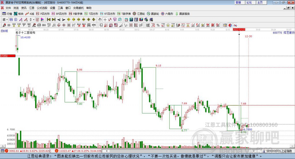The image size is (295, 159).
Task: Jump to first bar with skip-start arrow
Action: click(x=48, y=20)
